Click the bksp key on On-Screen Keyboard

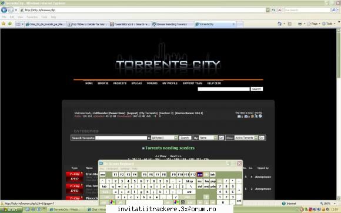189,181
